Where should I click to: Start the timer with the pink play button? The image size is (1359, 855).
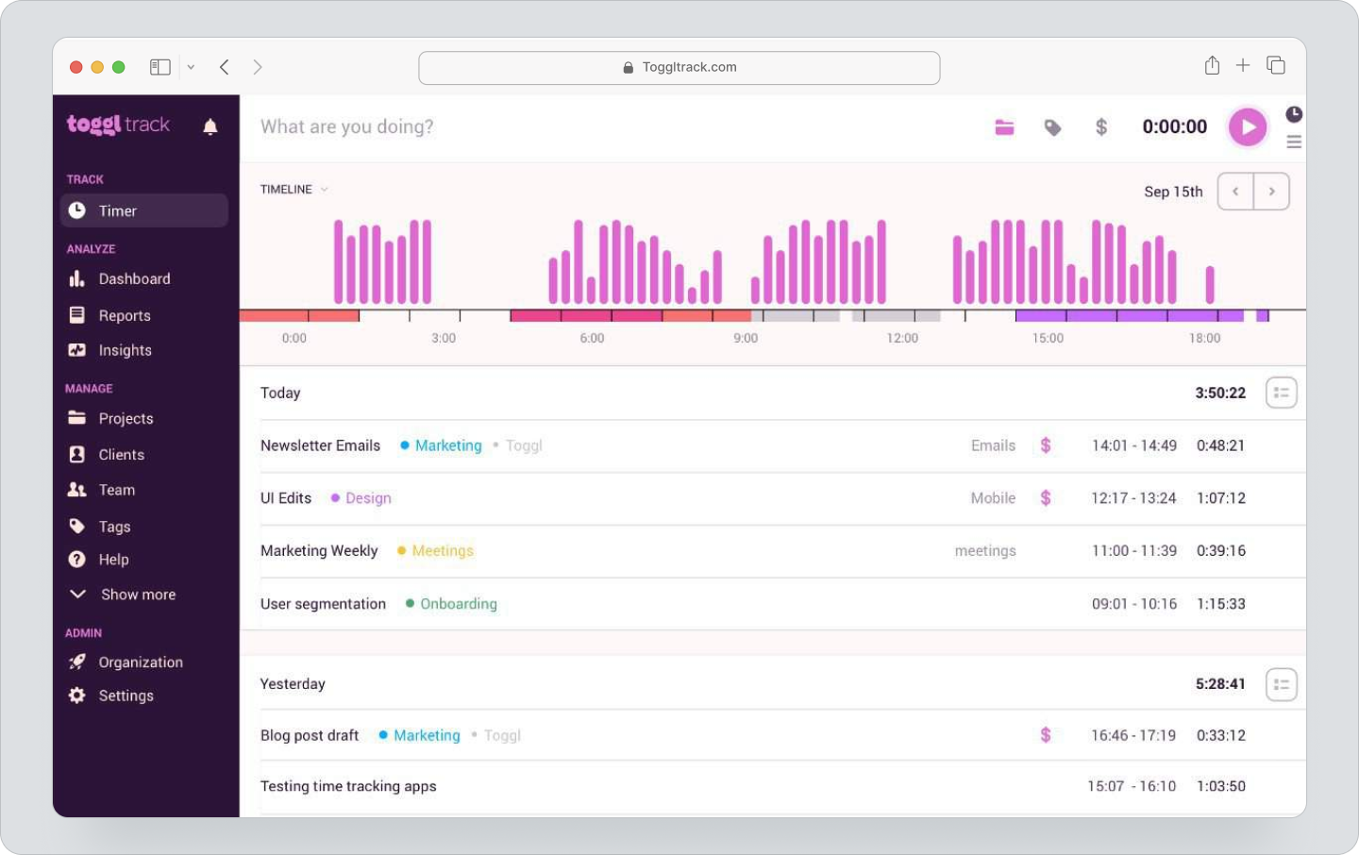1248,126
